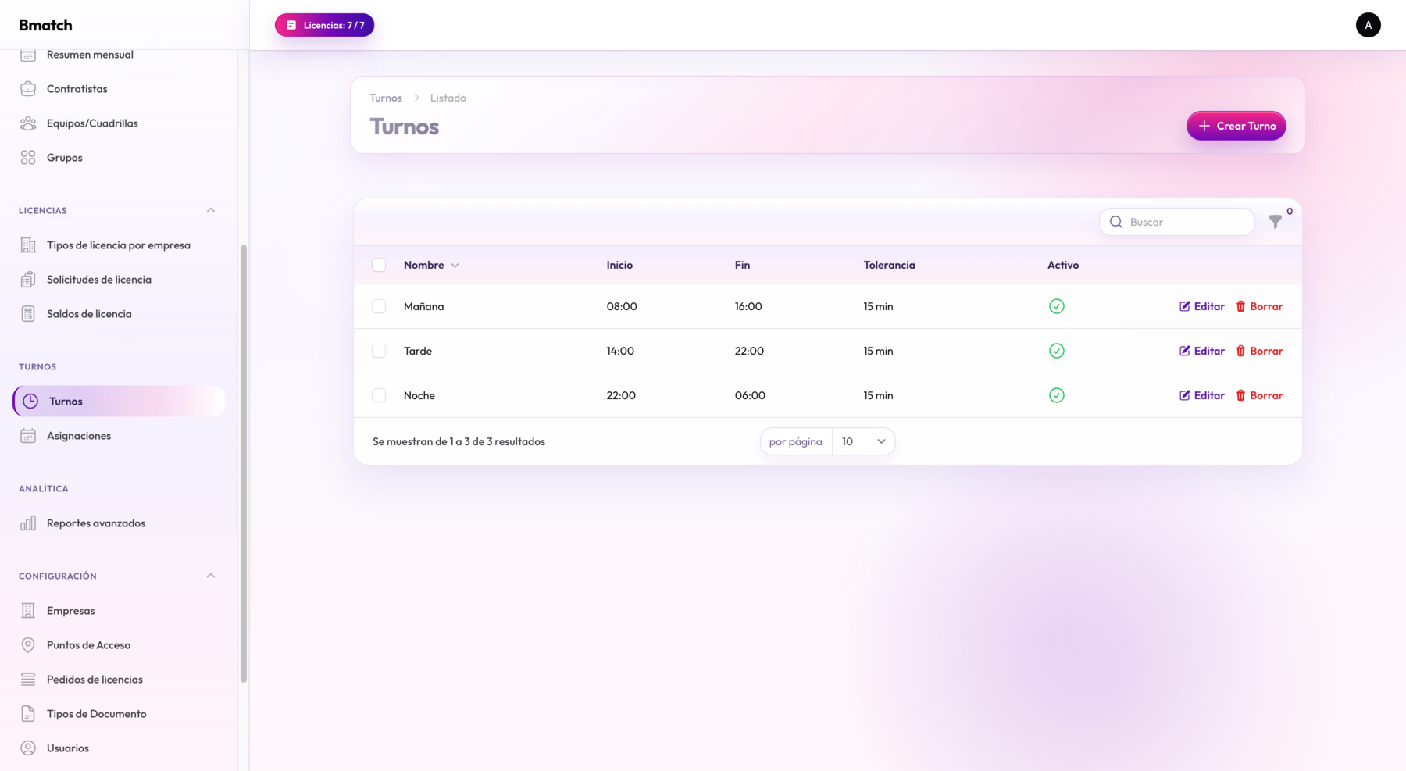
Task: Open Solicitudes de licencia page
Action: (119, 280)
